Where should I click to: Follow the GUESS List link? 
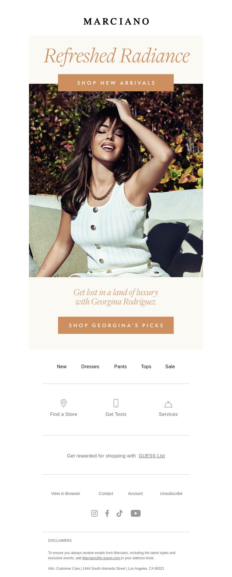pyautogui.click(x=152, y=456)
